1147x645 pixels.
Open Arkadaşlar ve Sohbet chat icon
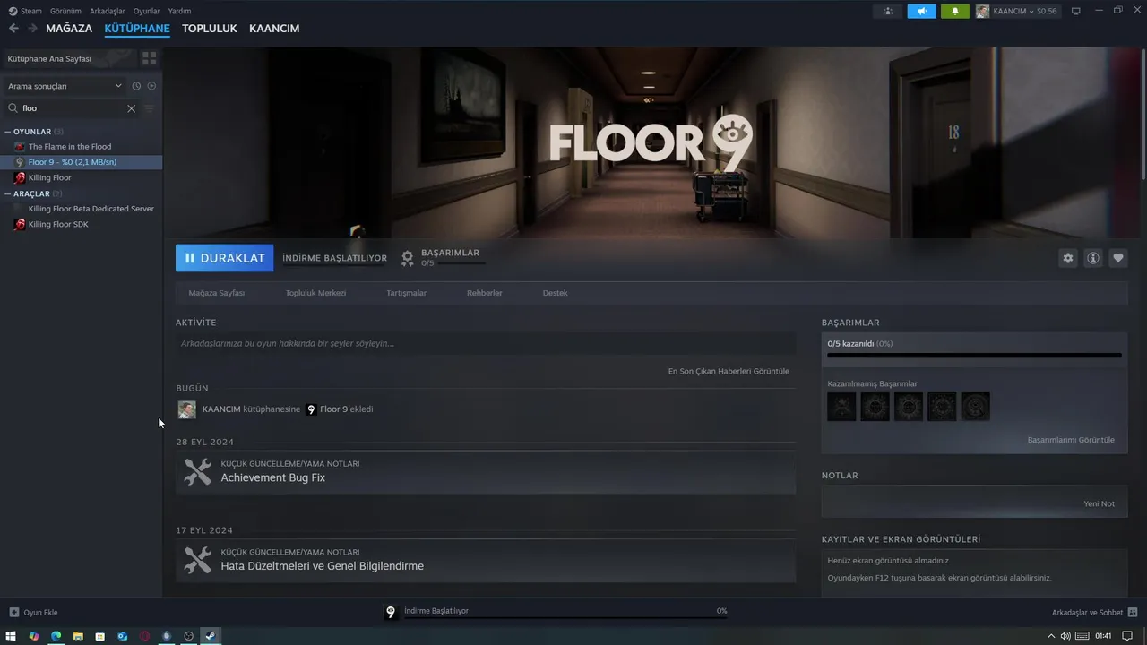pyautogui.click(x=1133, y=612)
